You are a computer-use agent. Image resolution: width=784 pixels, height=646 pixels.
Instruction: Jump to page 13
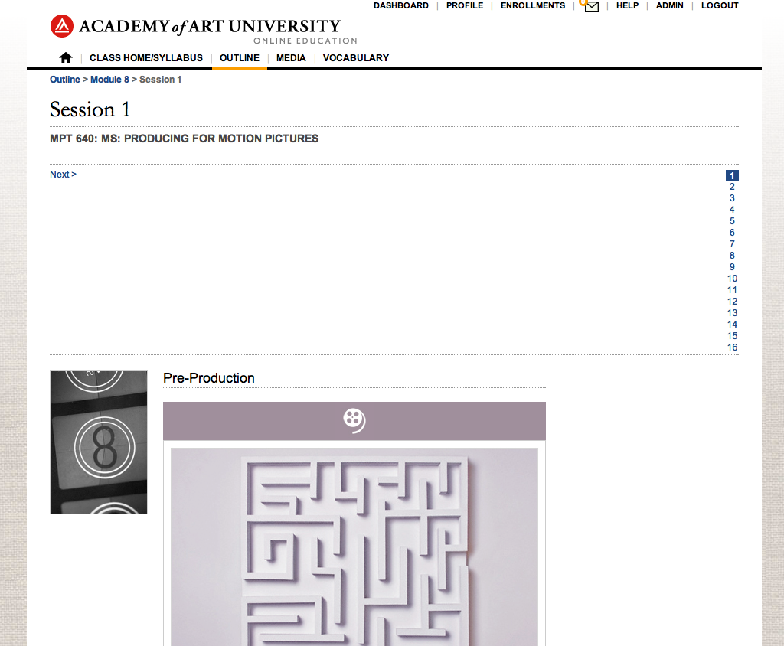click(732, 314)
